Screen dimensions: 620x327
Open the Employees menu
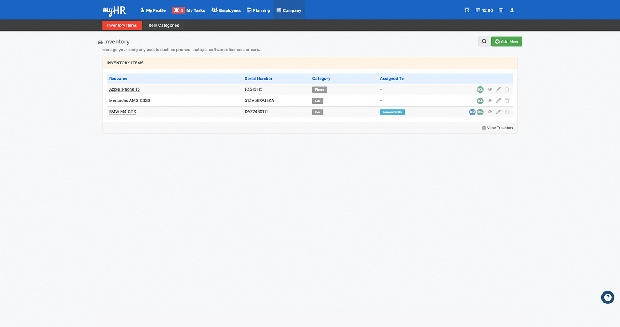tap(226, 10)
